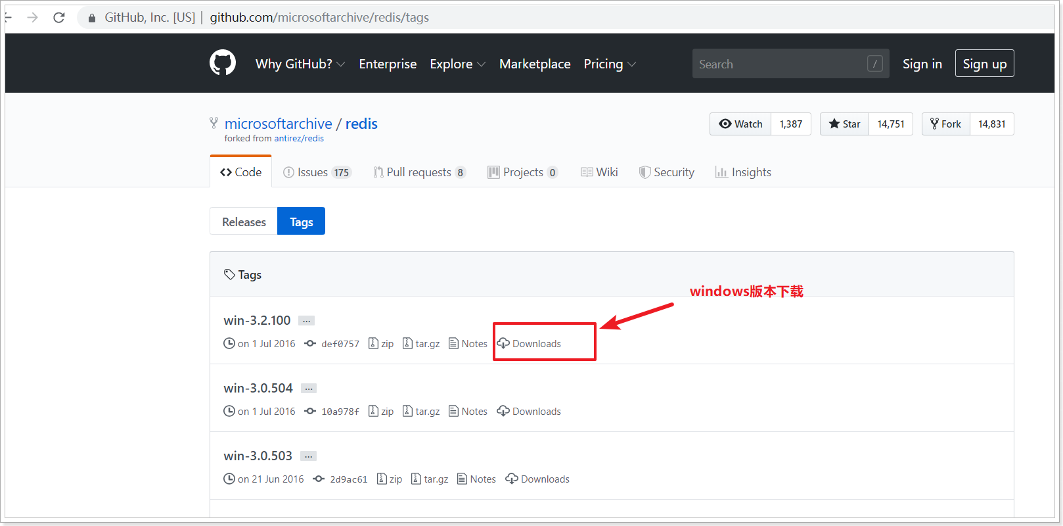Open the redis repository link
1063x526 pixels.
tap(361, 124)
